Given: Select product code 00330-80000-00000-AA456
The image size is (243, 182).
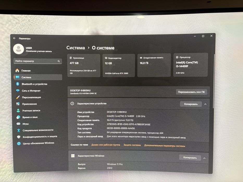Looking at the screenshot, I should click(x=121, y=128).
